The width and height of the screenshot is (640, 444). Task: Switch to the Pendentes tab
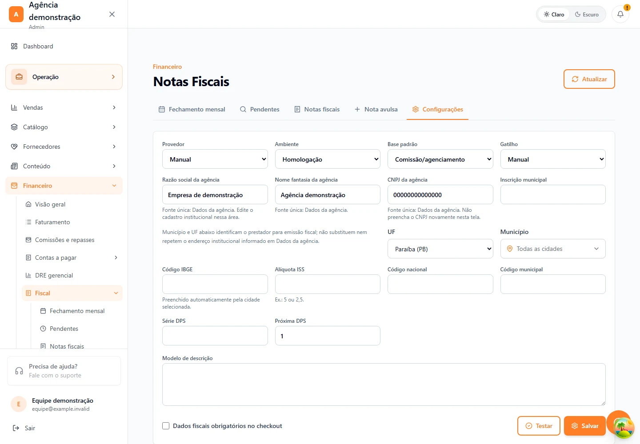tap(260, 109)
